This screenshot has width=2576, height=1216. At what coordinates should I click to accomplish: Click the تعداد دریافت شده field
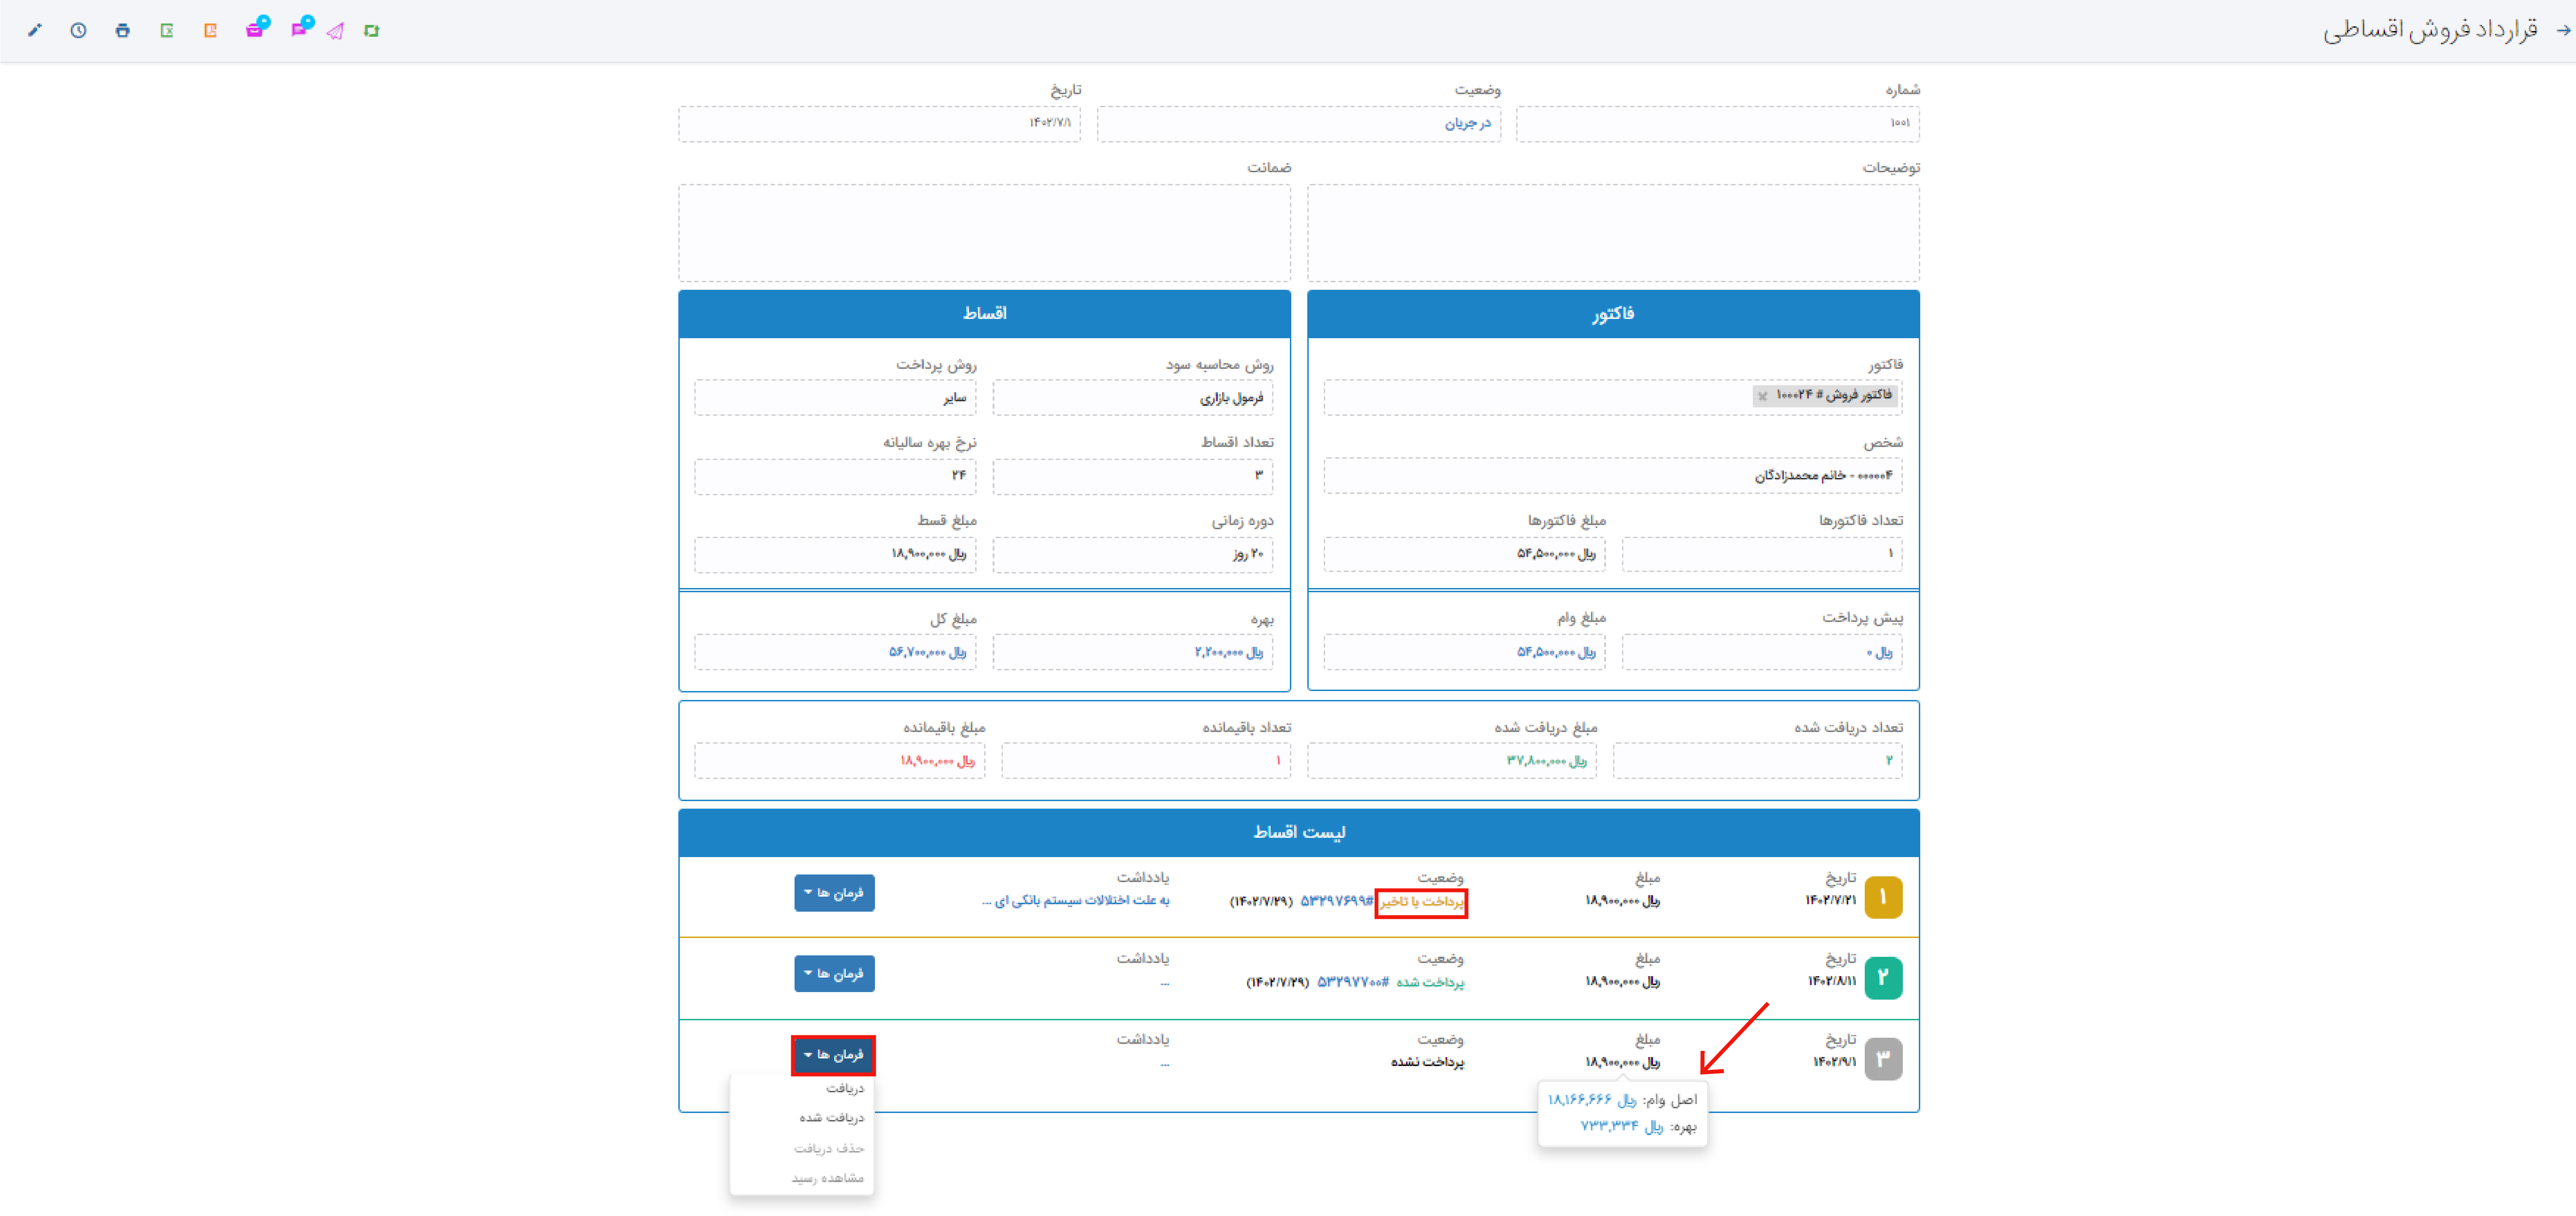(1758, 761)
